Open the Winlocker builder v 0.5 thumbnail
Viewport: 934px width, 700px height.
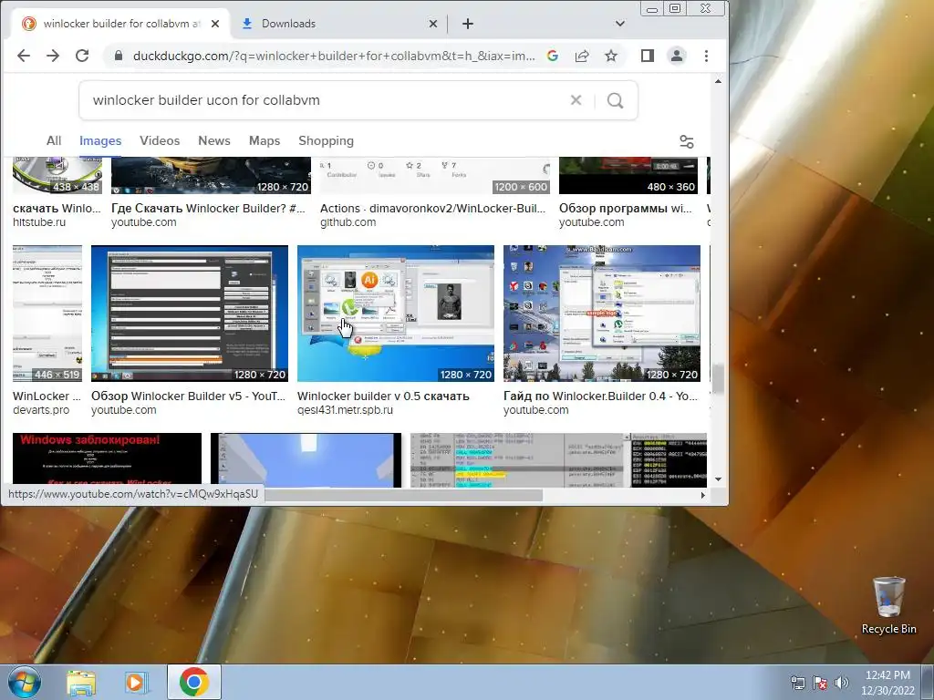pyautogui.click(x=396, y=314)
